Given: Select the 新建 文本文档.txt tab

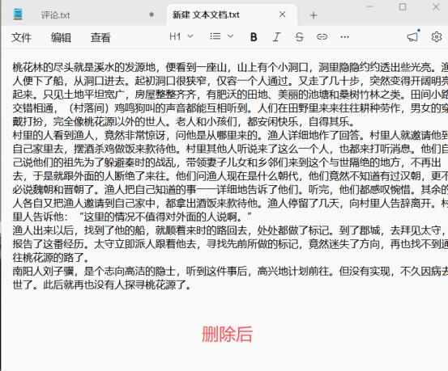Looking at the screenshot, I should 206,15.
